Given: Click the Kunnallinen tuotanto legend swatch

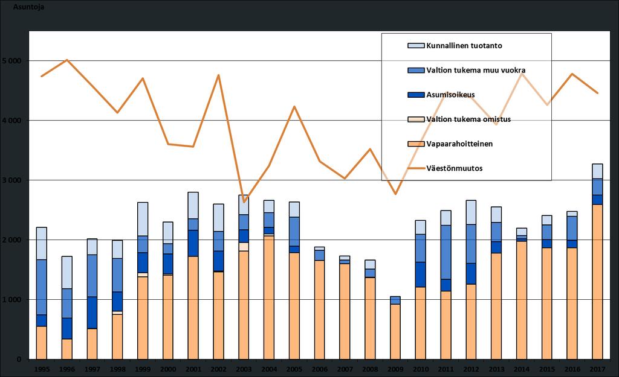Looking at the screenshot, I should point(416,46).
